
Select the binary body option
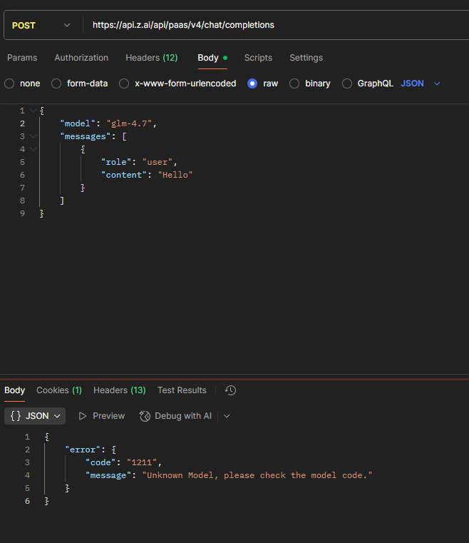pos(294,83)
